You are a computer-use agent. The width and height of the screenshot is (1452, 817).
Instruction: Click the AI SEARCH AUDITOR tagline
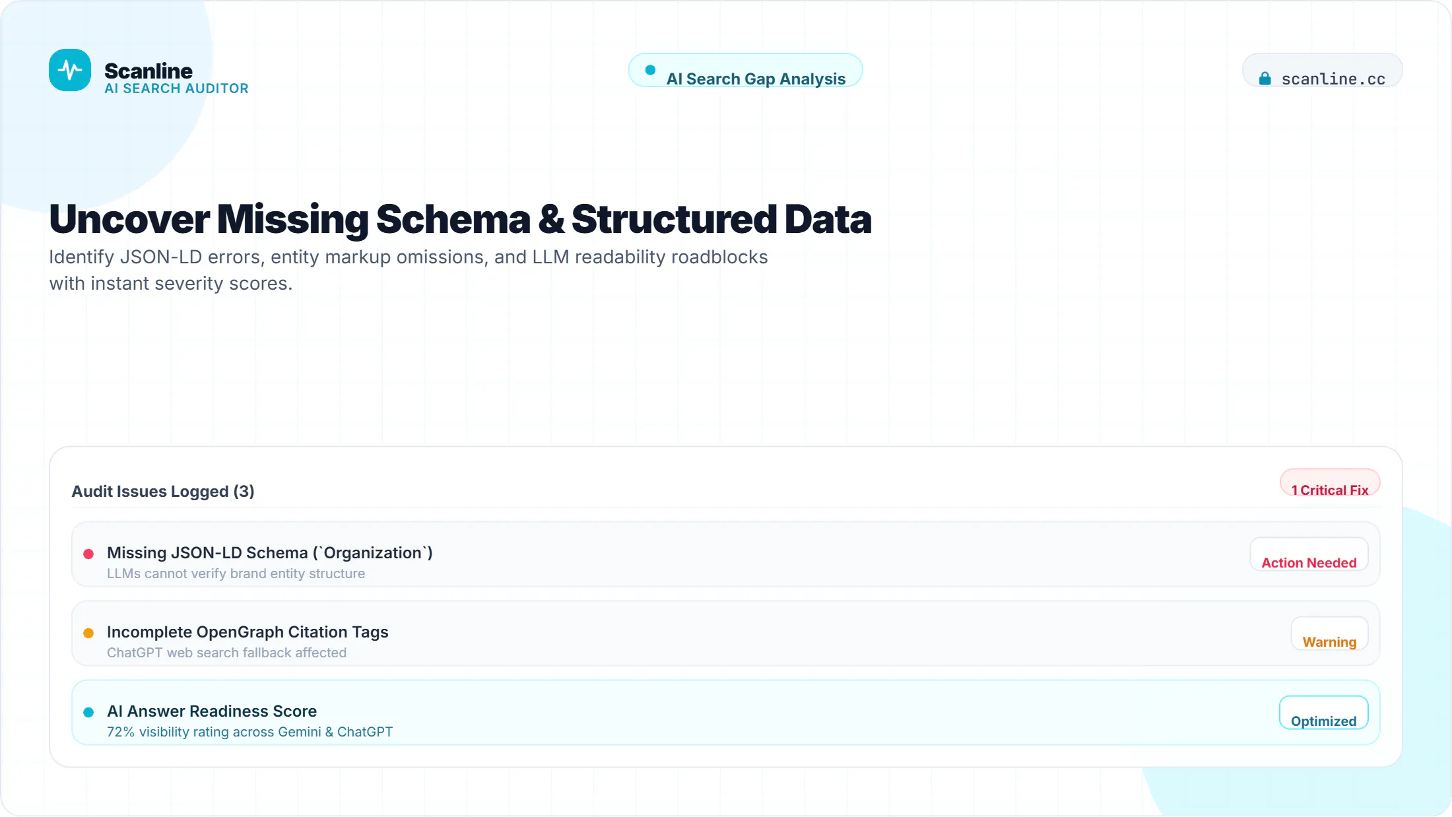tap(176, 88)
